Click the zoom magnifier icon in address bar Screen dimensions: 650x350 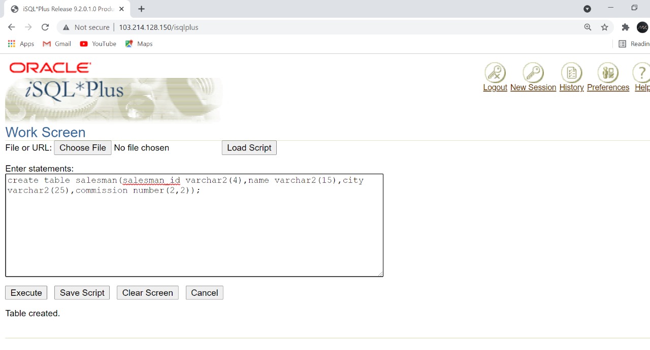588,27
